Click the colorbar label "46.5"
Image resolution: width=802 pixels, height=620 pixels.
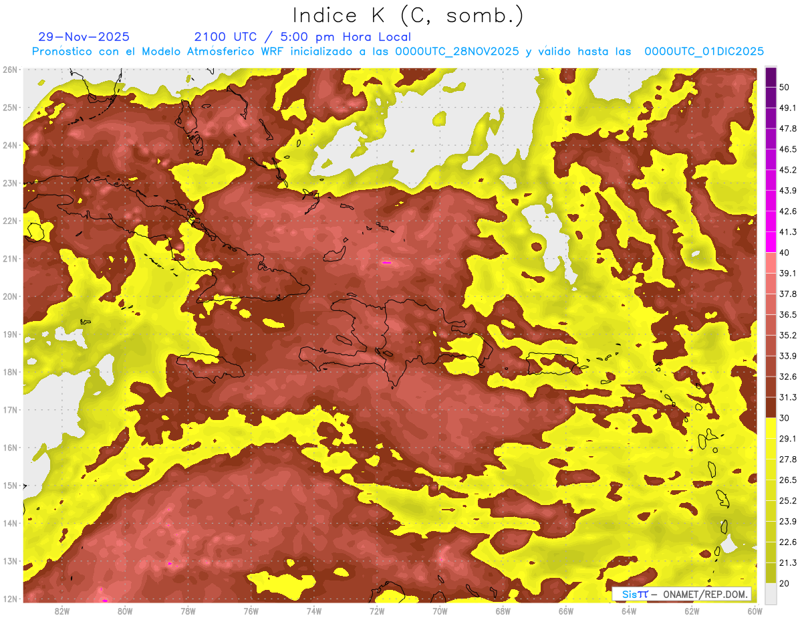coord(788,149)
